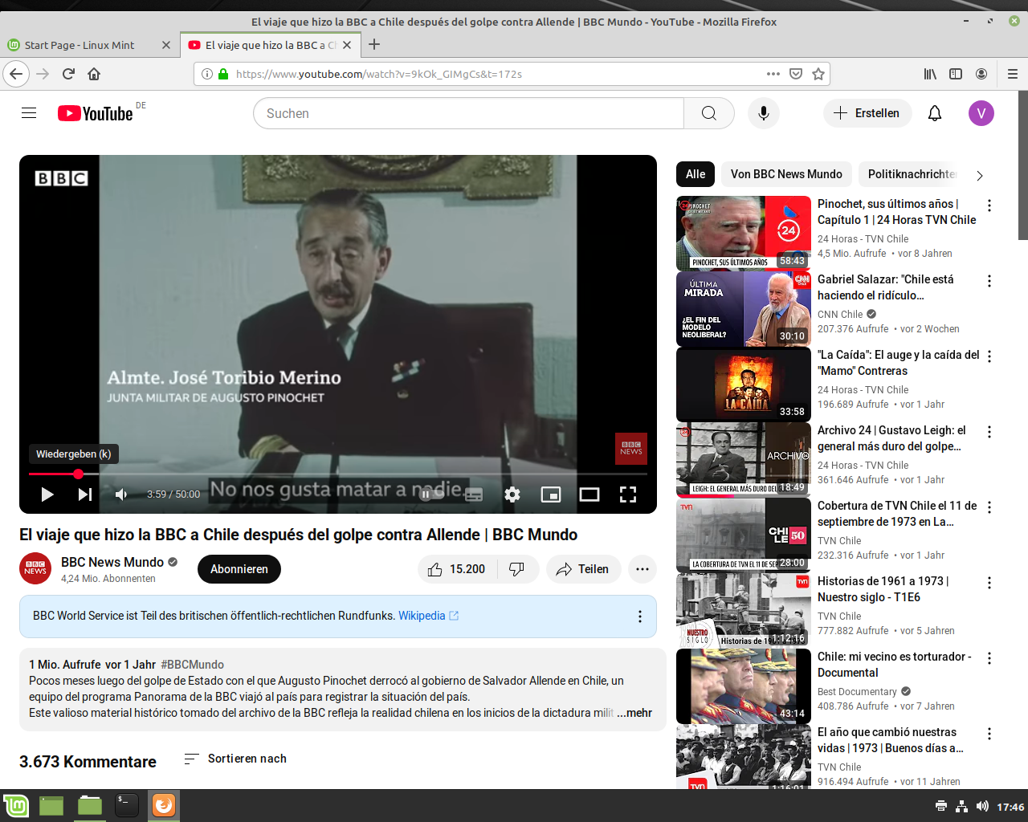The image size is (1028, 822).
Task: Open options for La Caída video
Action: (x=989, y=356)
